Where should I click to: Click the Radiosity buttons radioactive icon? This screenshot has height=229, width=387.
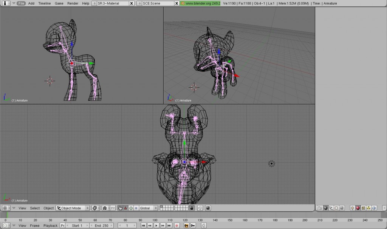[369, 208]
